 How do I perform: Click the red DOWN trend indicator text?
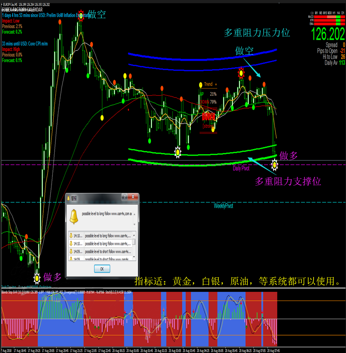208,117
